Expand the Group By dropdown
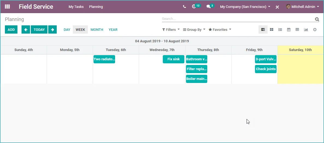The image size is (324, 143). point(194,29)
